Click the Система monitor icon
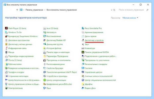 pyautogui.click(x=83, y=68)
